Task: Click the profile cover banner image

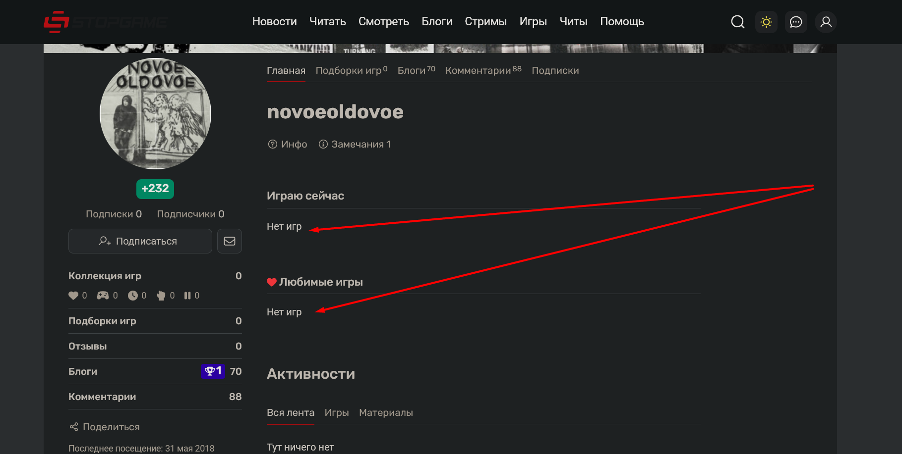Action: [440, 49]
